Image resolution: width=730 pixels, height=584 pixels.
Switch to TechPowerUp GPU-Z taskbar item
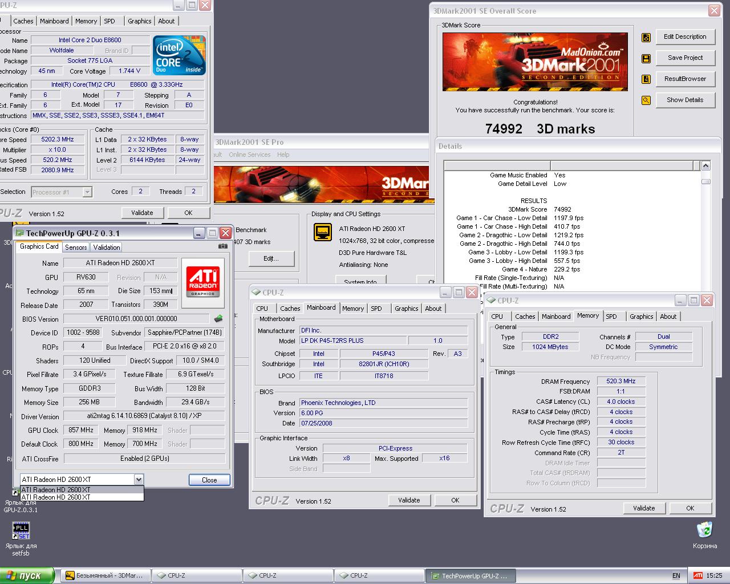point(471,575)
